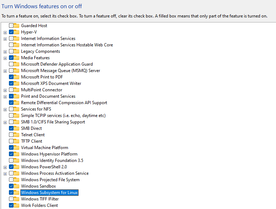Expand Microsoft Message Queue (MSMQ) Server node
Viewport: 276px width, 209px height.
pyautogui.click(x=5, y=71)
